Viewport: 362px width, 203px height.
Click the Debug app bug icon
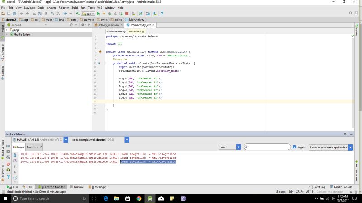pos(110,14)
